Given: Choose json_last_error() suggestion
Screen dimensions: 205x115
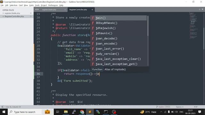Looking at the screenshot, I should click(119, 49).
